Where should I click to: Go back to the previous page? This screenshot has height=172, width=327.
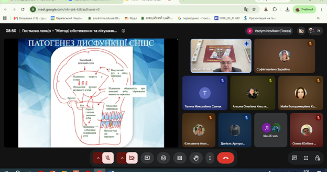(5, 9)
